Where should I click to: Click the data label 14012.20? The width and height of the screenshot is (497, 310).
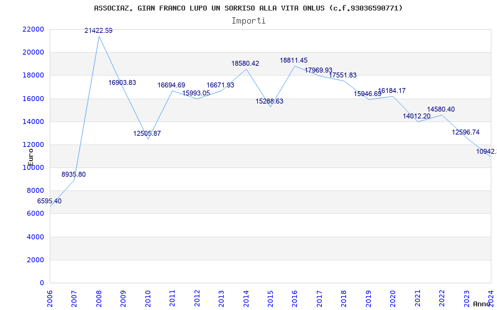(417, 117)
